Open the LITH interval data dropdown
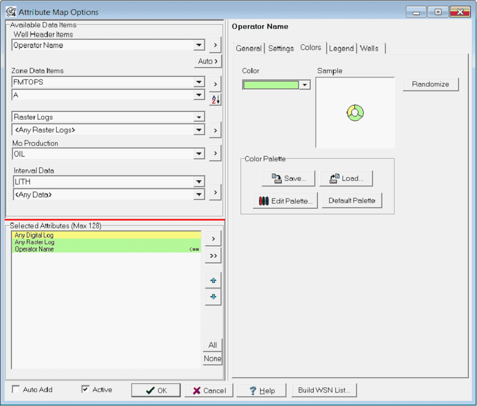477x406 pixels. pos(199,182)
